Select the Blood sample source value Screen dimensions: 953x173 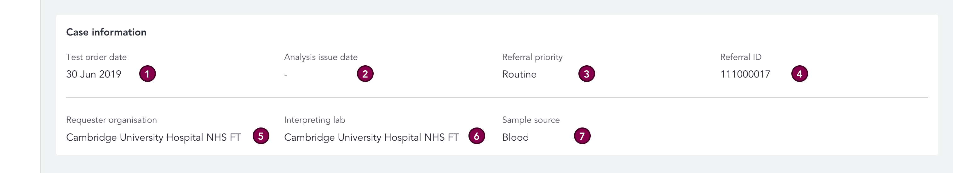pyautogui.click(x=515, y=137)
